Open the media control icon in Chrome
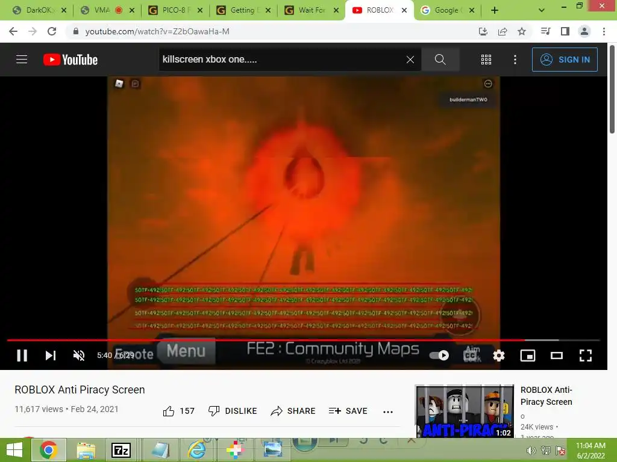Image resolution: width=617 pixels, height=462 pixels. point(545,31)
